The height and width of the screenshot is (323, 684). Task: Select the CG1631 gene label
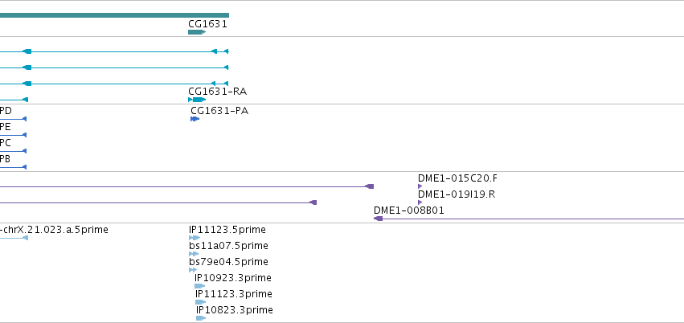pyautogui.click(x=207, y=24)
